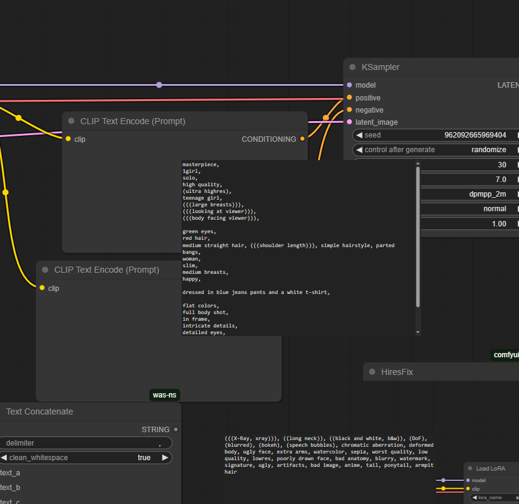Screen dimensions: 519x504
Task: Click the delimiter field in Text Concatenate
Action: click(86, 443)
